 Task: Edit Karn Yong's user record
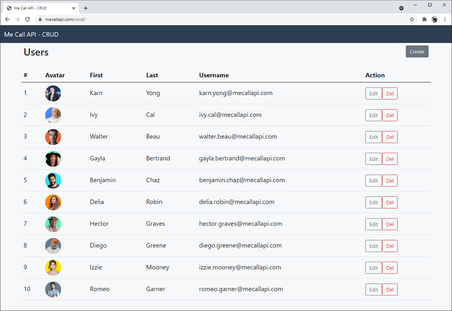[374, 93]
